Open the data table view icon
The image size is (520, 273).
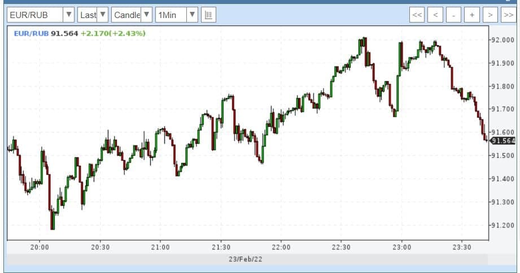coord(208,15)
